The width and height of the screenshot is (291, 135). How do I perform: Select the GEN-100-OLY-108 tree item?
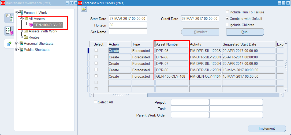[48, 25]
